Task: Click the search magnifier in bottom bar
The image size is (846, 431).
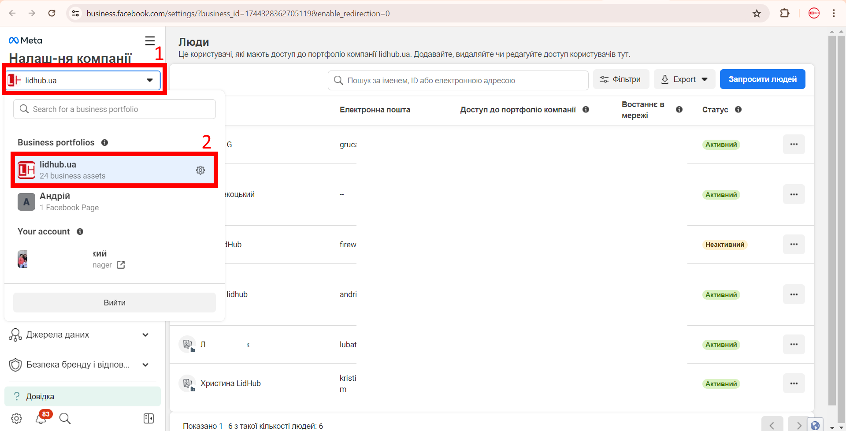Action: (x=65, y=418)
